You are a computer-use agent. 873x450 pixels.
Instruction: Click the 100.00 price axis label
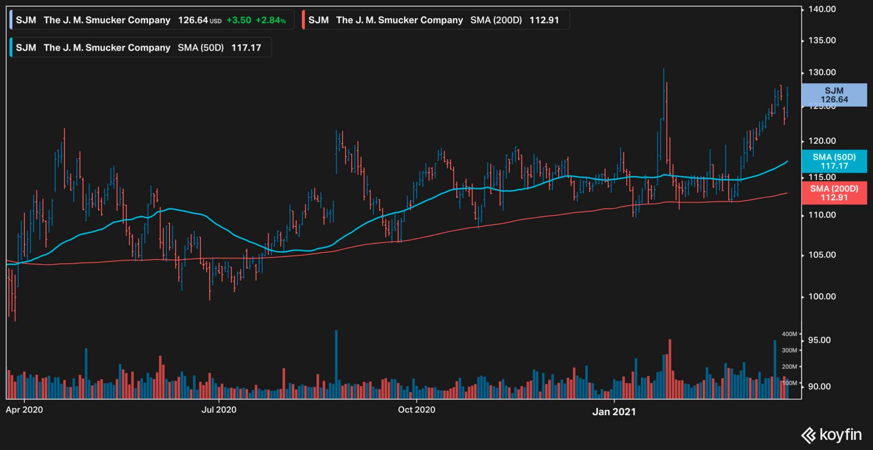(x=822, y=296)
